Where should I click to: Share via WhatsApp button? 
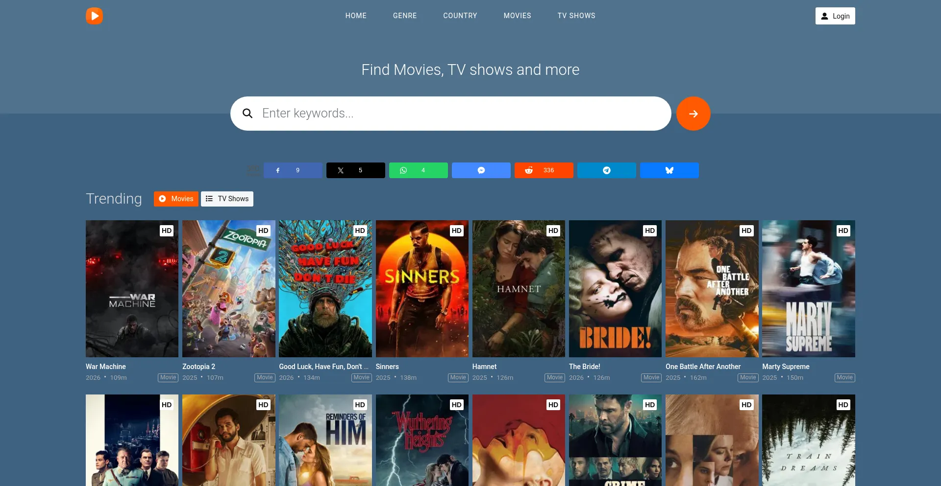coord(419,170)
